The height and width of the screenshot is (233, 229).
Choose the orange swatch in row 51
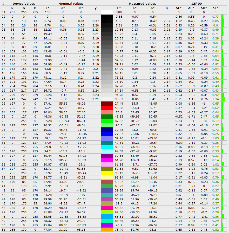pyautogui.click(x=107, y=230)
